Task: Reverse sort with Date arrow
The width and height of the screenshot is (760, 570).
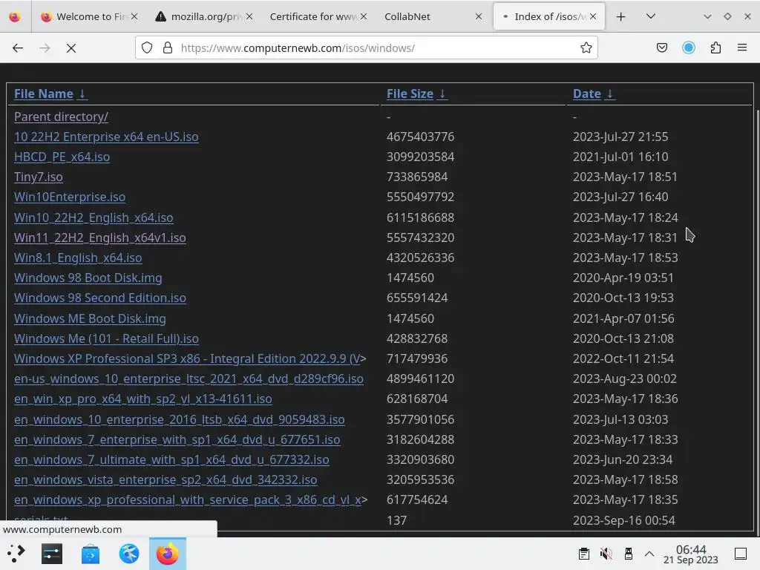Action: click(610, 94)
